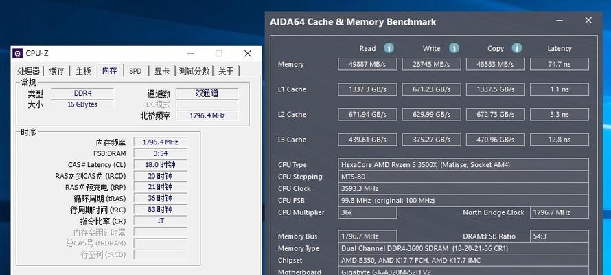Click the empty 总CAS号 (tRDRAM) field
Image resolution: width=611 pixels, height=275 pixels.
coord(160,243)
